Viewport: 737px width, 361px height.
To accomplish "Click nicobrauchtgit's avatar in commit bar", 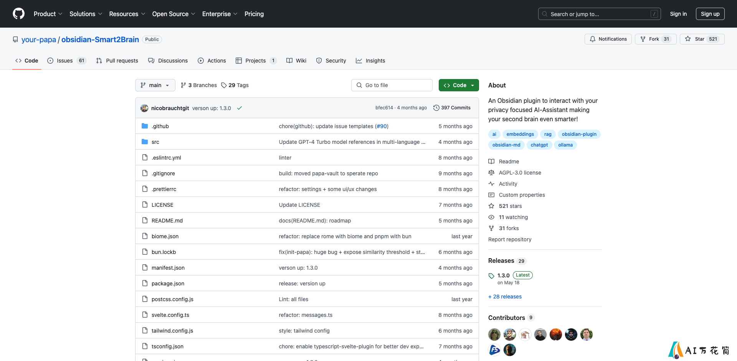I will [144, 108].
